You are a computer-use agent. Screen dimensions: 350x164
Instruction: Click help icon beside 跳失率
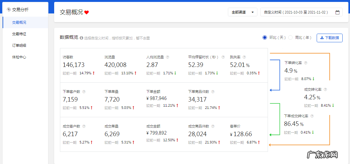pos(244,57)
